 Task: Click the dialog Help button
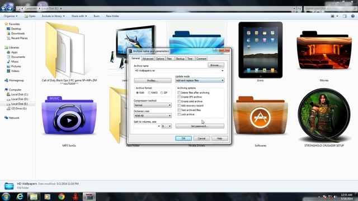coord(220,138)
